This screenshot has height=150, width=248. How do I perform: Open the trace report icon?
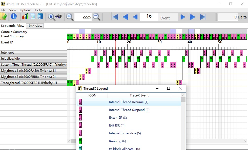(x=33, y=17)
